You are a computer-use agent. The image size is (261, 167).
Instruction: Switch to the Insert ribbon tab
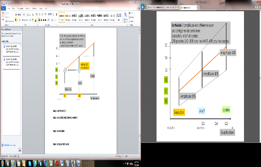[14, 8]
